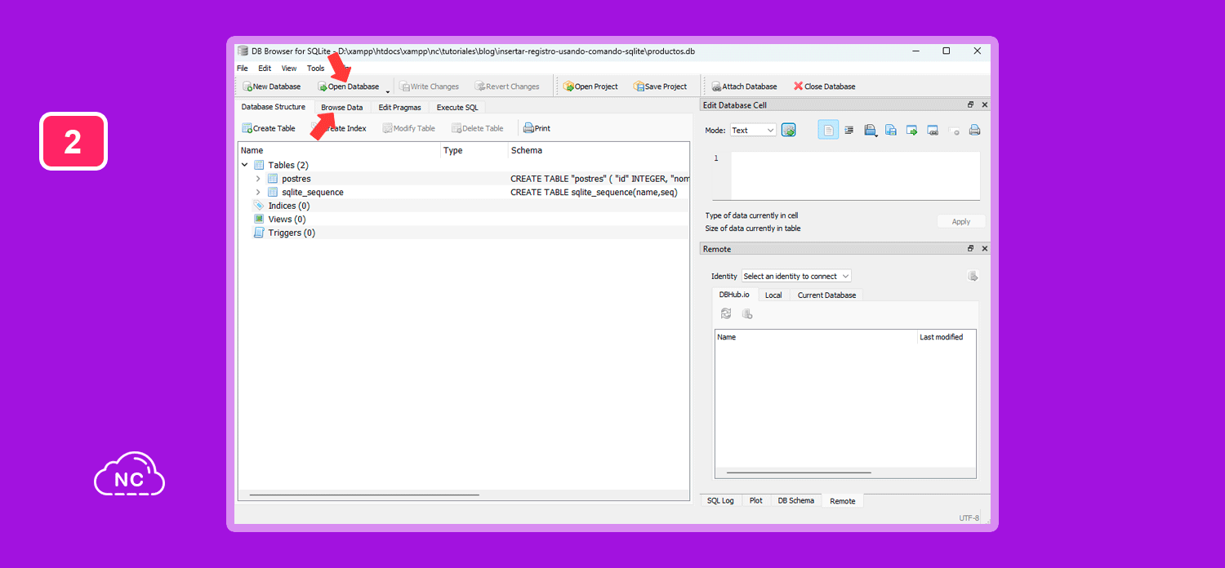The height and width of the screenshot is (568, 1225).
Task: Click the indented-lines icon in Edit Cell toolbar
Action: tap(849, 130)
